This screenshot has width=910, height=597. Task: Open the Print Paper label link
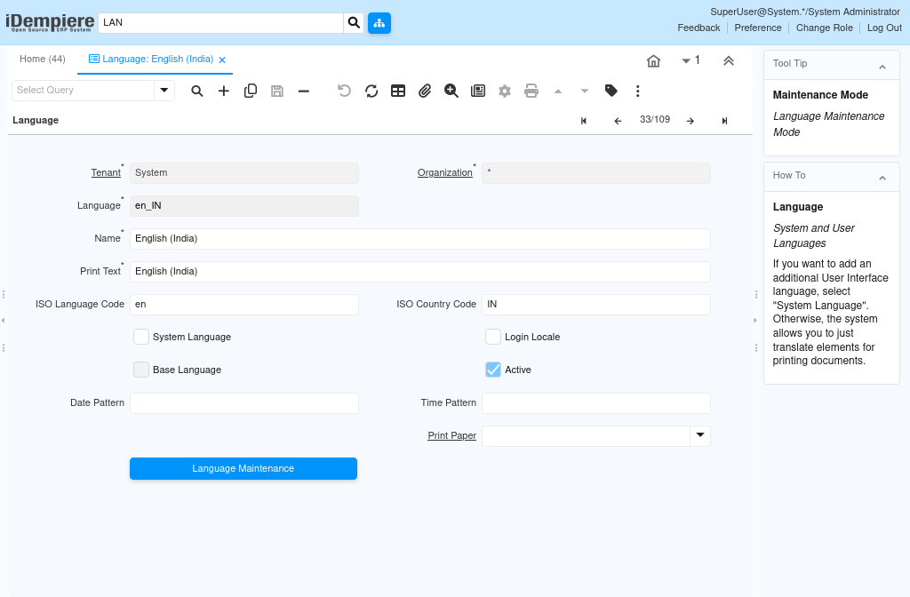tap(451, 435)
